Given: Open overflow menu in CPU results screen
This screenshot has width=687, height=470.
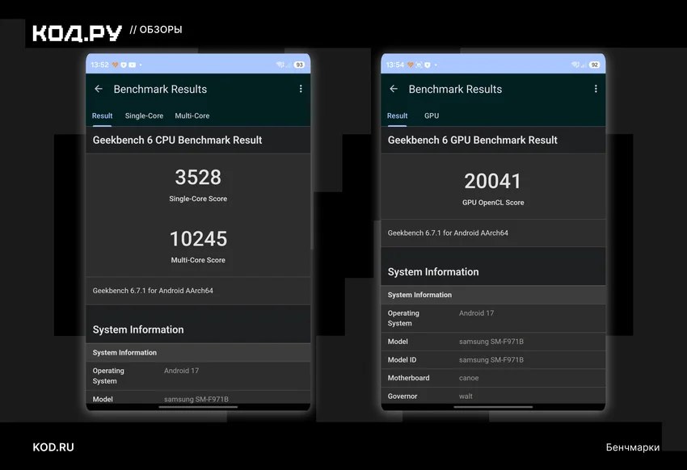Looking at the screenshot, I should pyautogui.click(x=301, y=89).
